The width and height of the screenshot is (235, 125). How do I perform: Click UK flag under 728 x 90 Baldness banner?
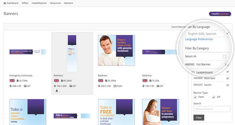point(145,81)
